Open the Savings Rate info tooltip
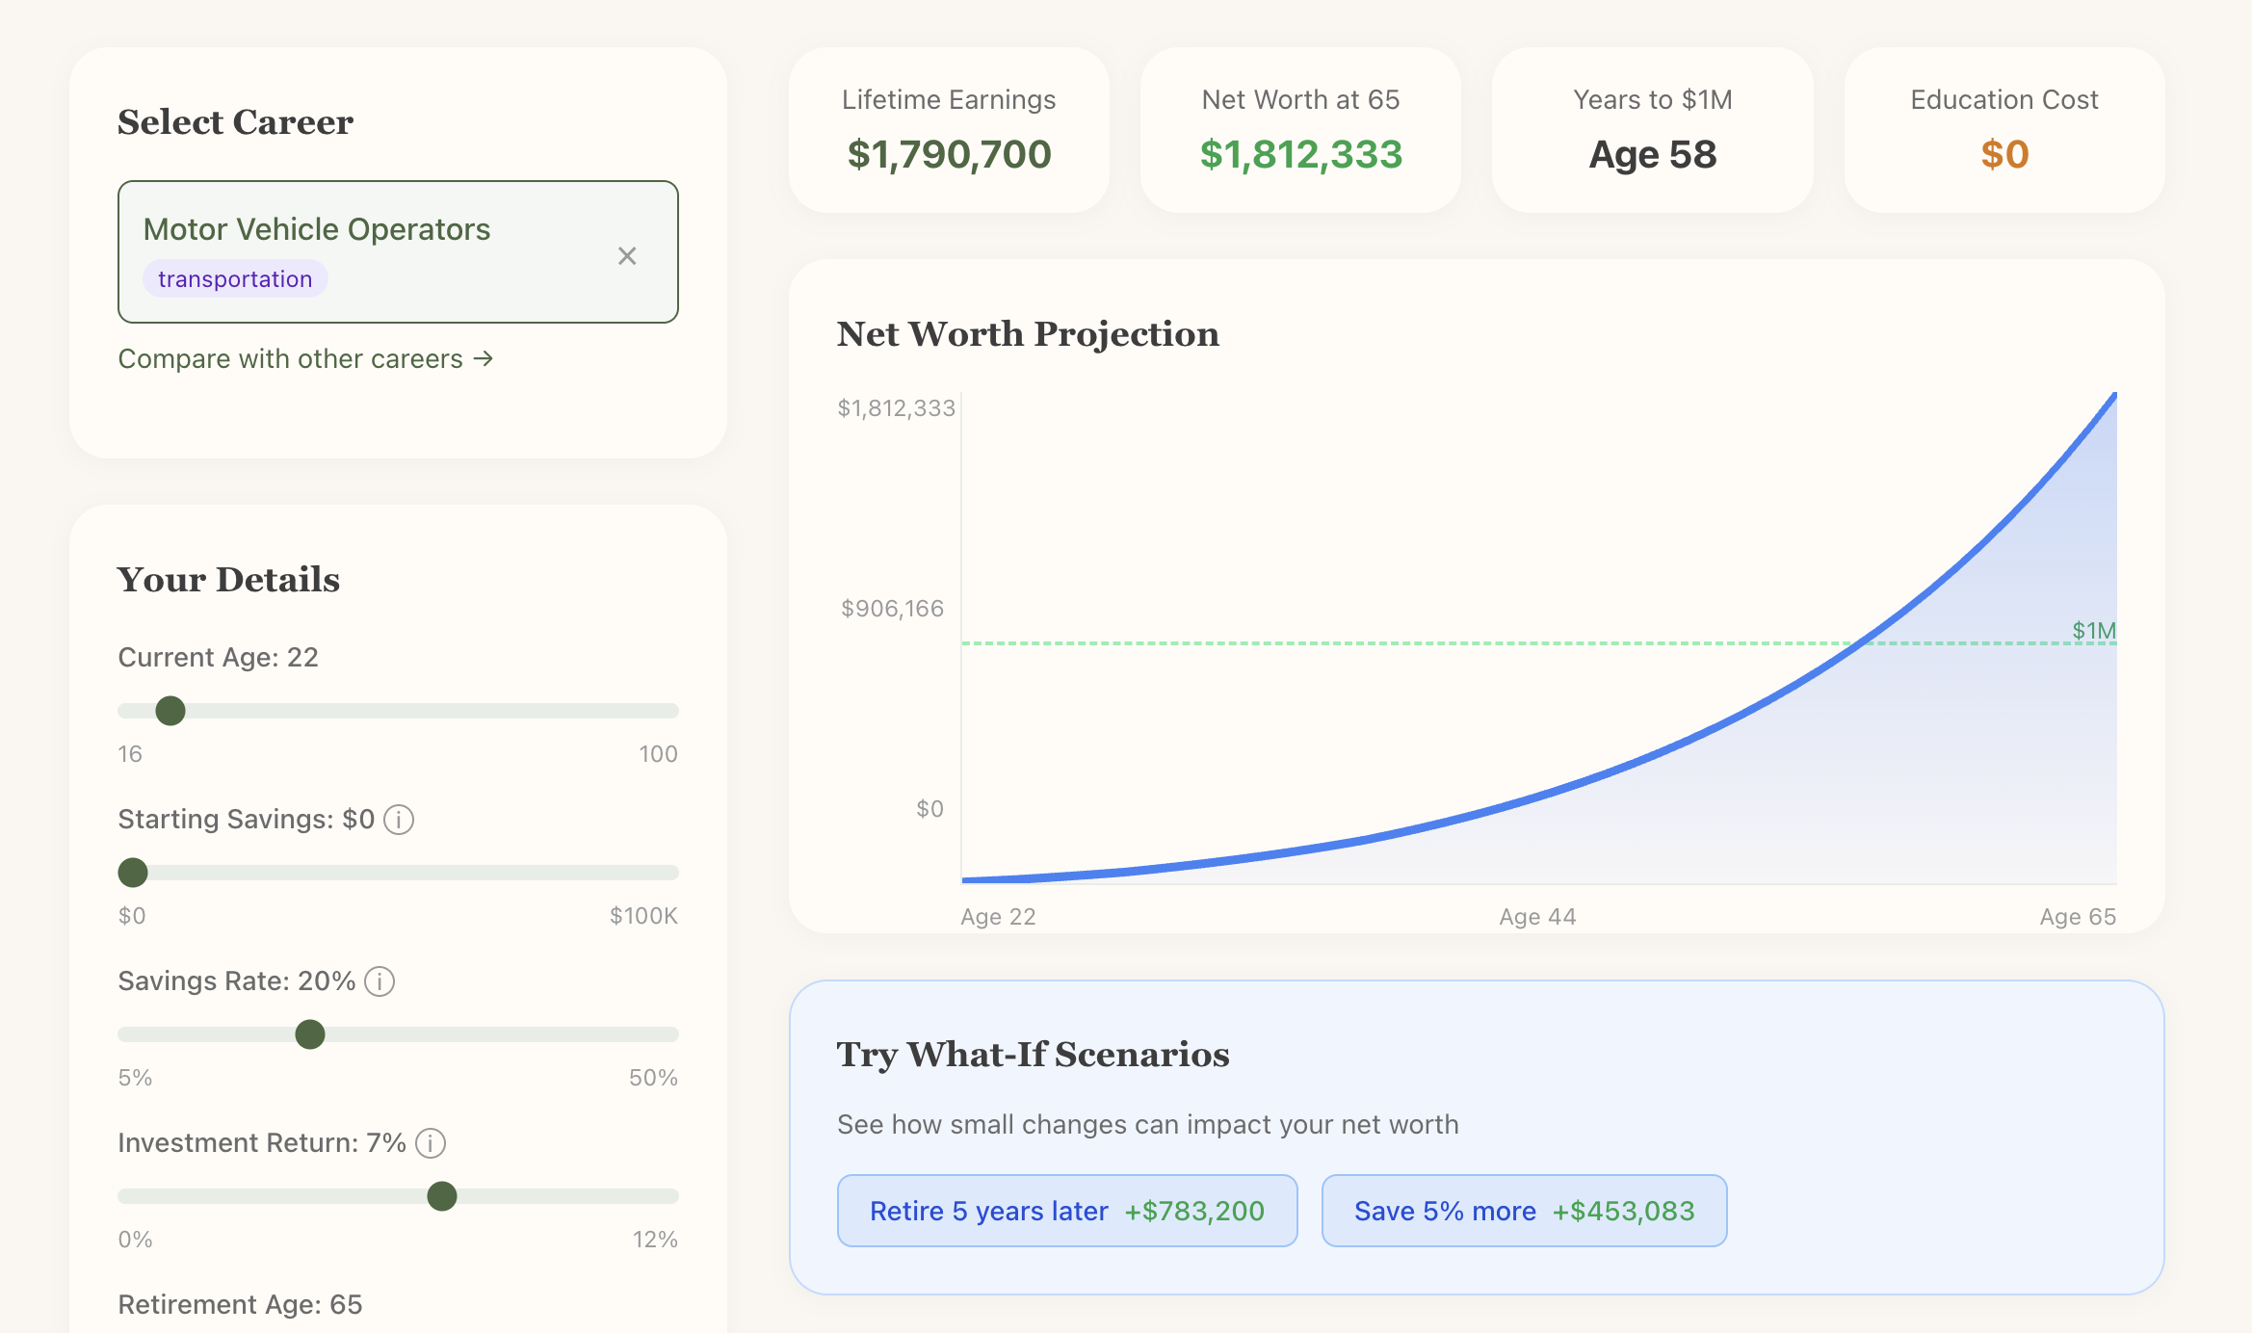 pos(379,981)
